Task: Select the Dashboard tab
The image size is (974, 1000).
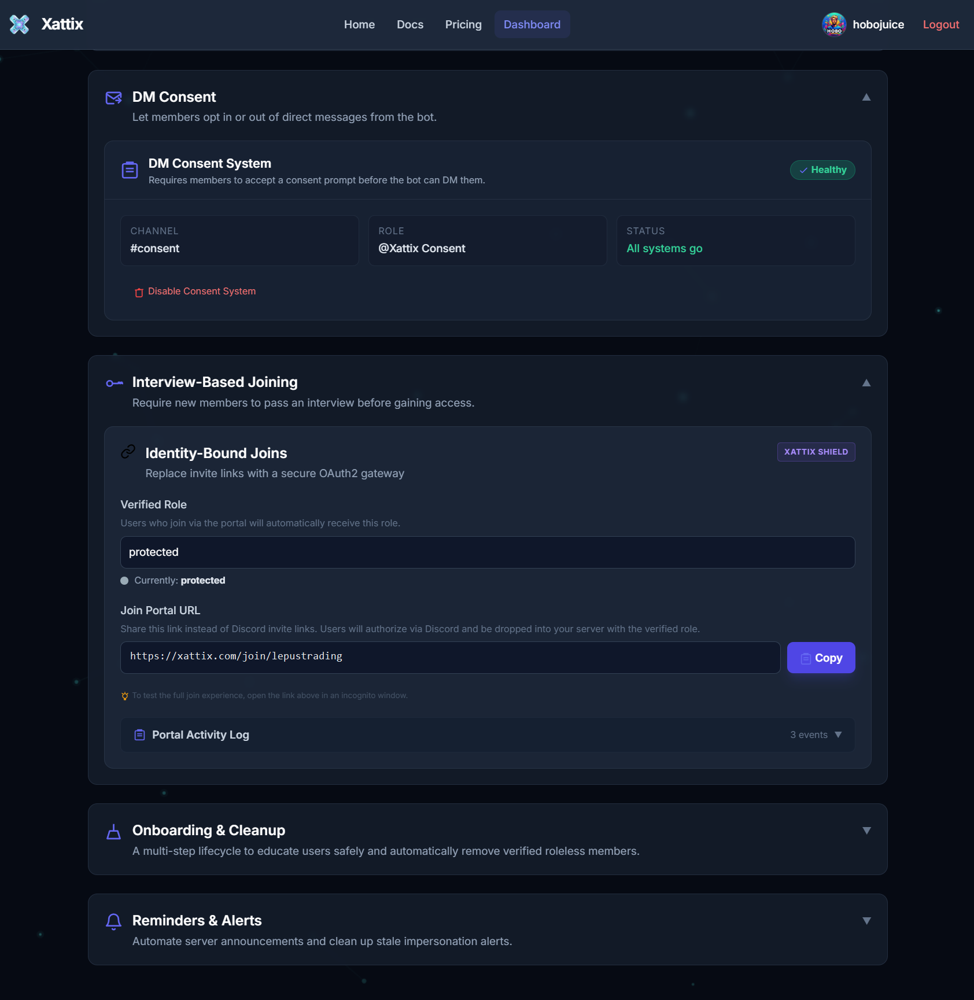Action: 532,24
